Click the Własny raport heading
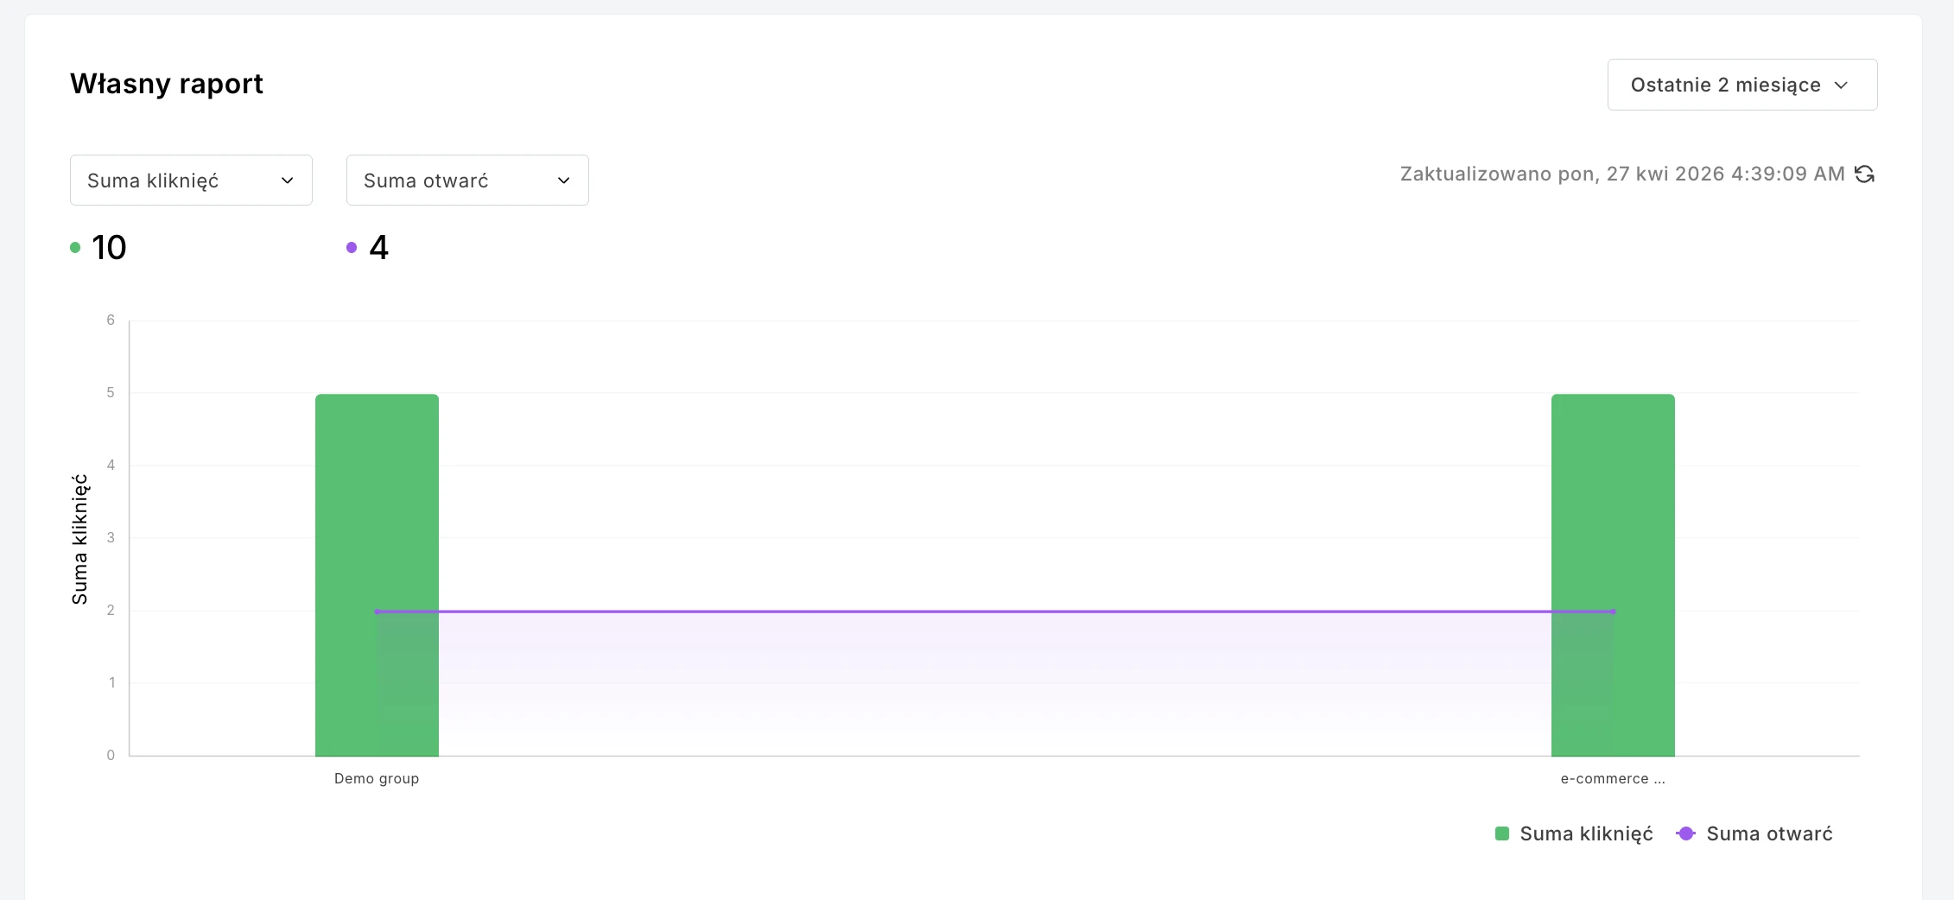 click(x=167, y=84)
